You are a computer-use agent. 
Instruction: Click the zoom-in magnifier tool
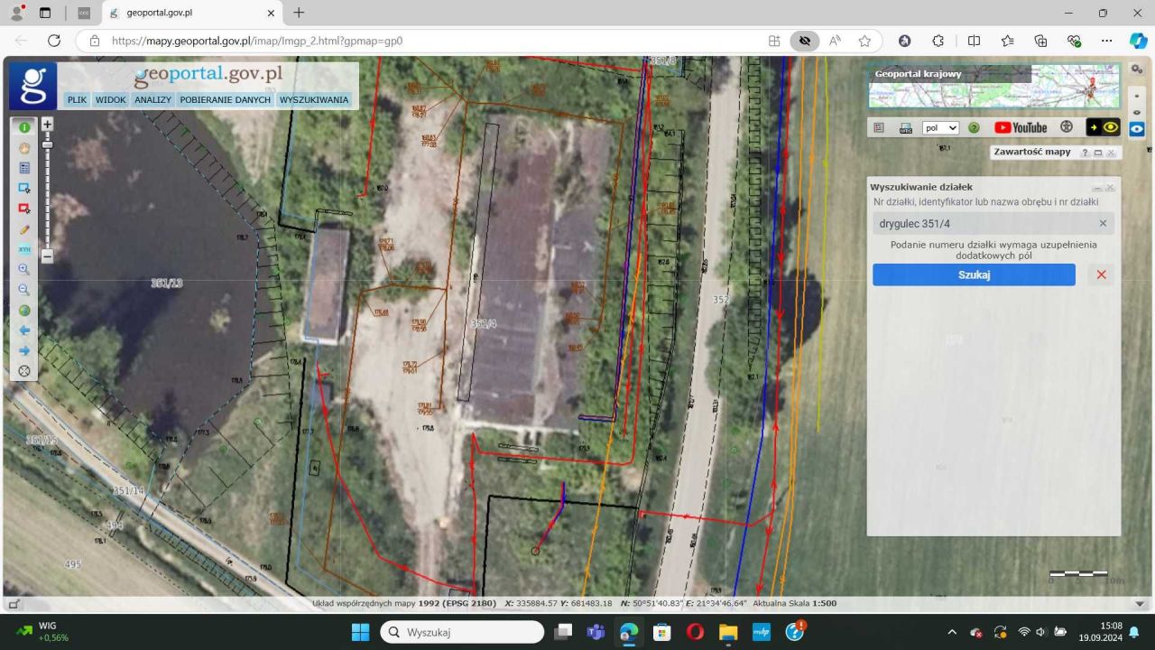point(24,269)
